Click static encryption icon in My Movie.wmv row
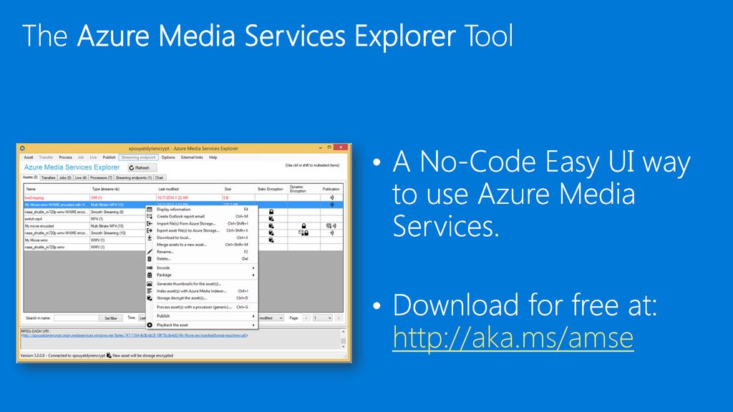This screenshot has height=412, width=733. click(x=271, y=240)
